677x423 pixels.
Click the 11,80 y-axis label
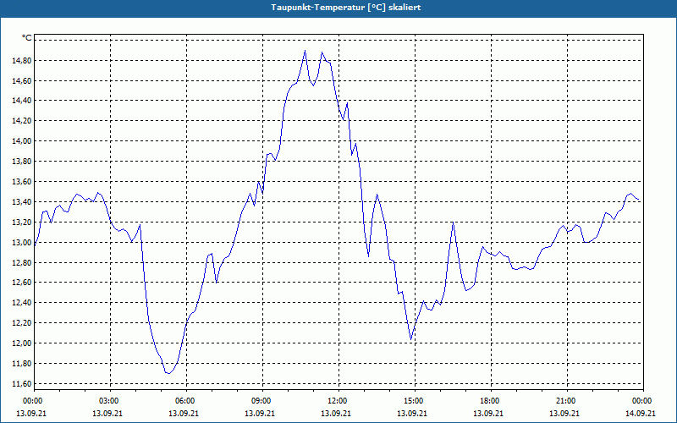tap(21, 364)
